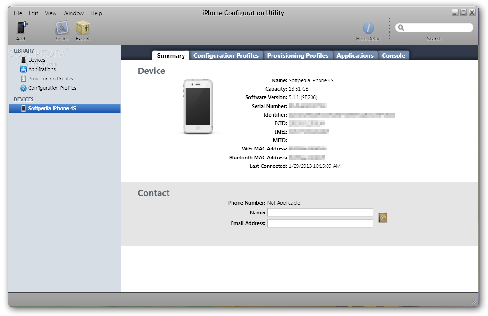Click the blurred Identifier value
This screenshot has width=488, height=316.
pos(342,115)
